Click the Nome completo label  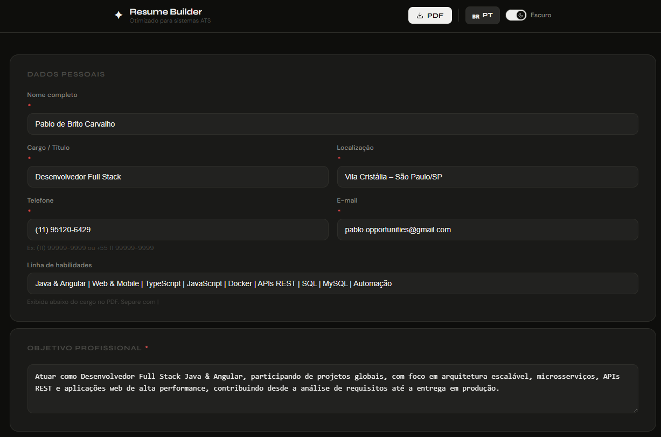tap(52, 95)
